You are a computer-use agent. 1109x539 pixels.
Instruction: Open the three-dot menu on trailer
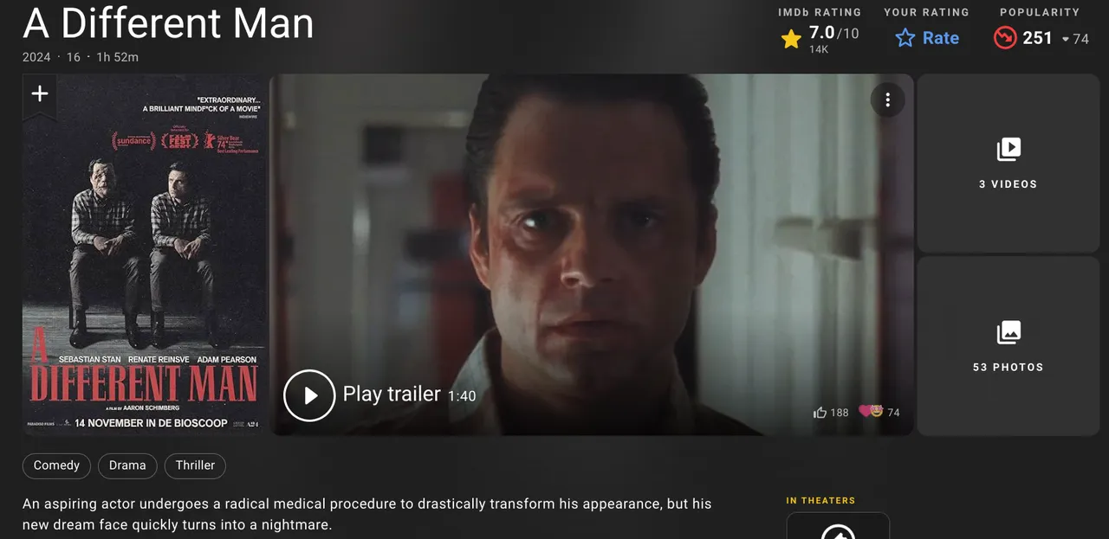tap(887, 100)
